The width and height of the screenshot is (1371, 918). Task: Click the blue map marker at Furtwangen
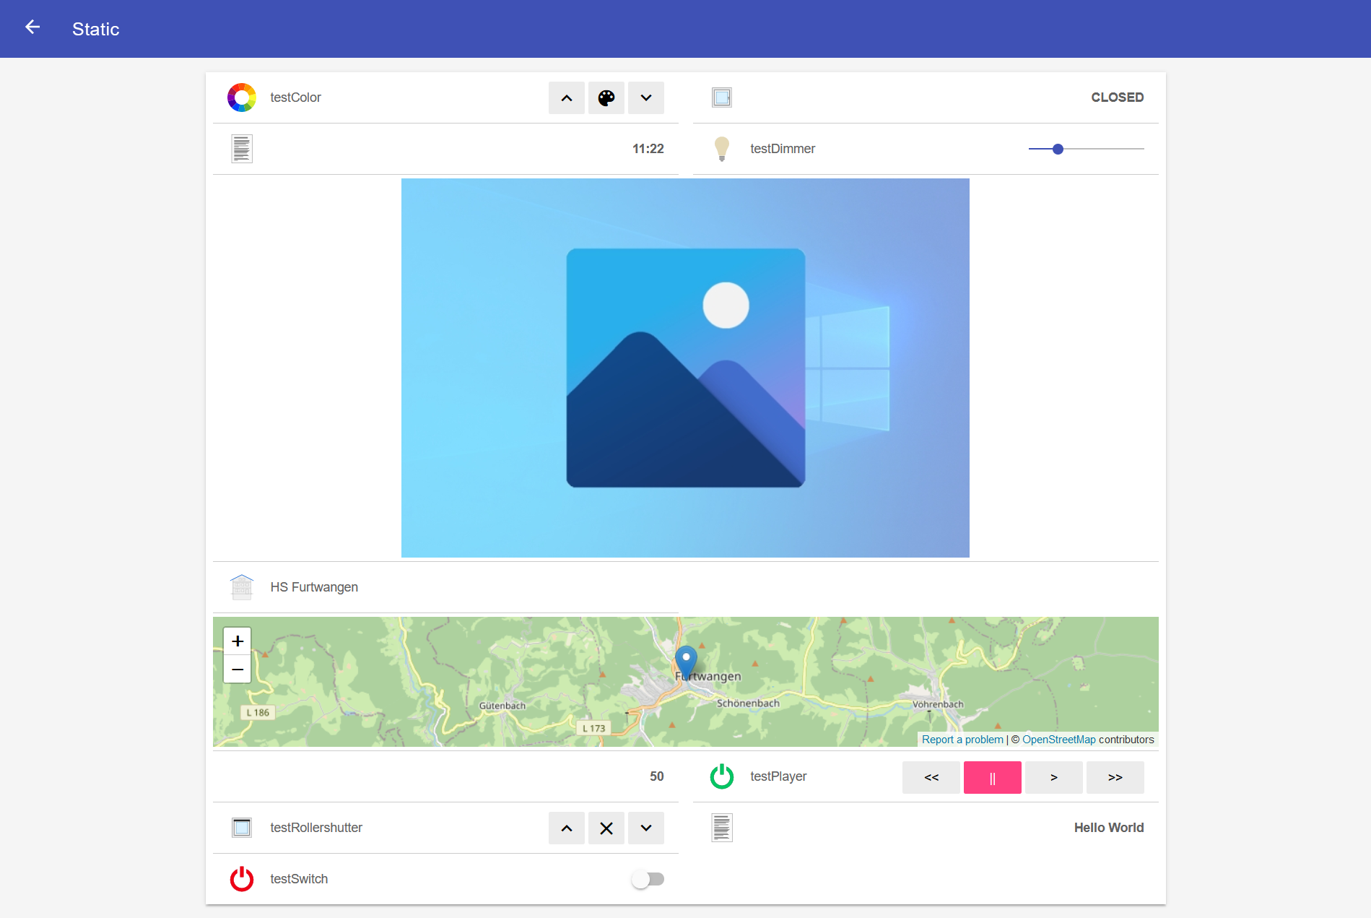686,661
